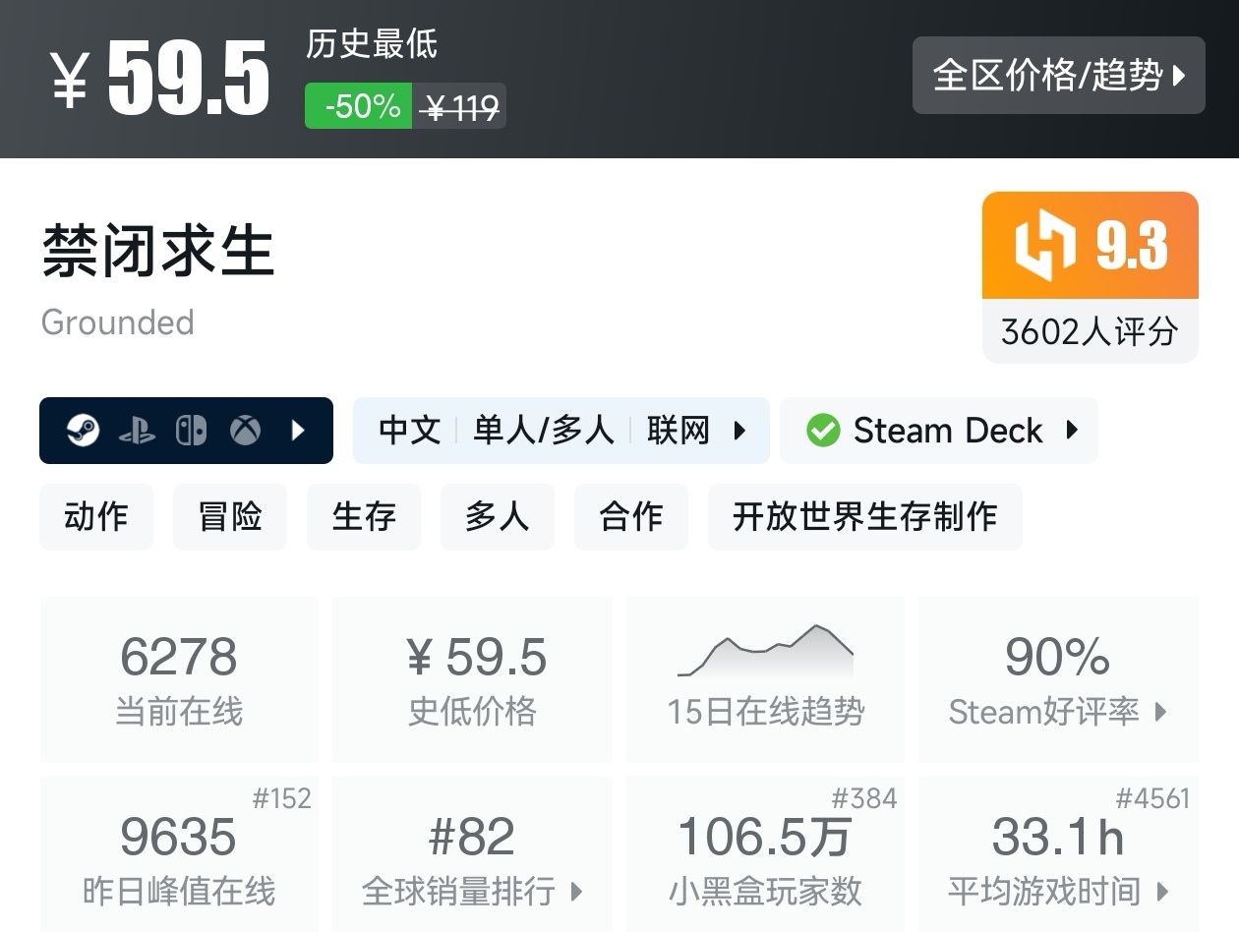The width and height of the screenshot is (1239, 932).
Task: Click the original price ¥119
Action: point(460,106)
